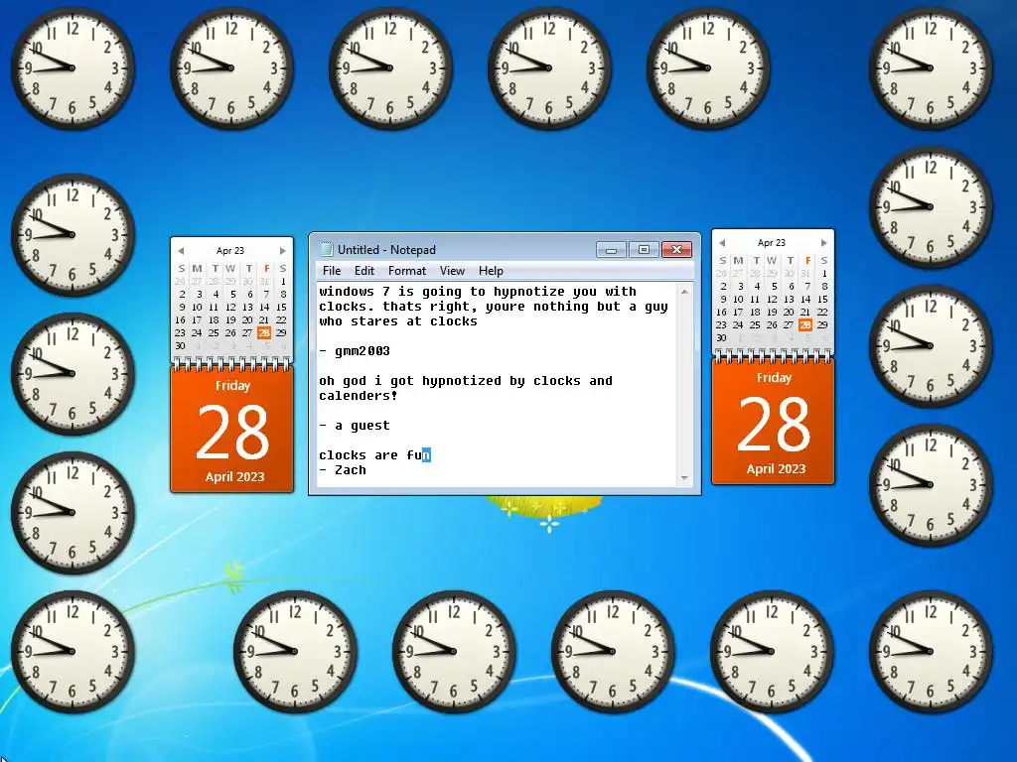
Task: Select date 22 in the right calendar grid
Action: tap(823, 313)
